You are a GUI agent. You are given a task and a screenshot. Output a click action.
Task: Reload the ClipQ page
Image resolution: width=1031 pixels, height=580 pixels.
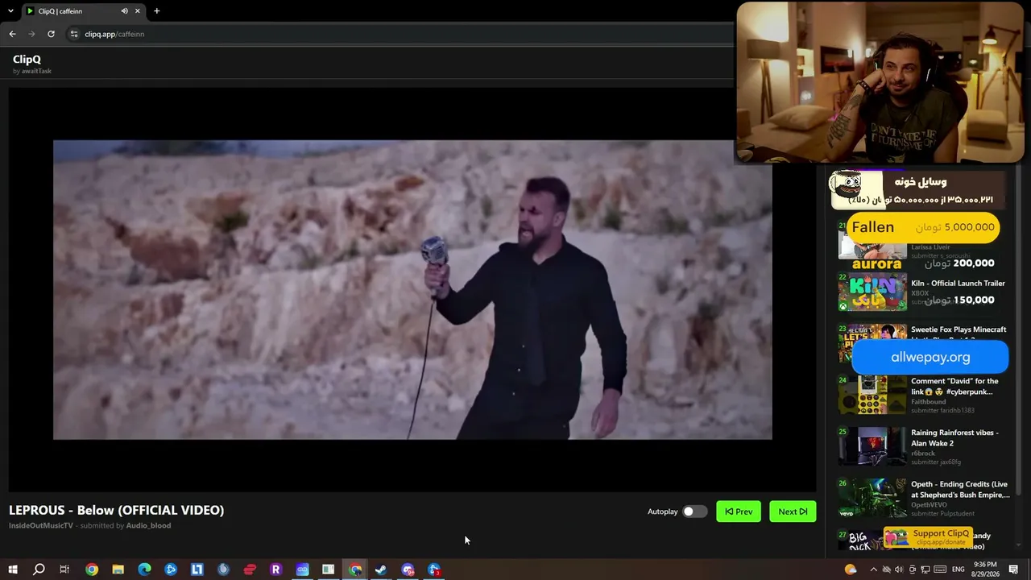point(51,34)
